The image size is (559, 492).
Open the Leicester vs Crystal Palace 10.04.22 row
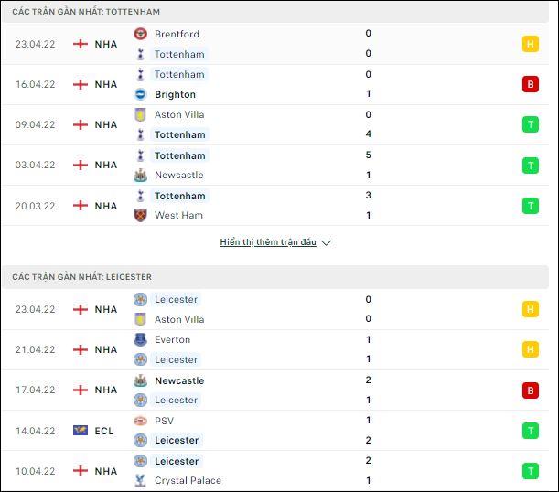(x=275, y=471)
